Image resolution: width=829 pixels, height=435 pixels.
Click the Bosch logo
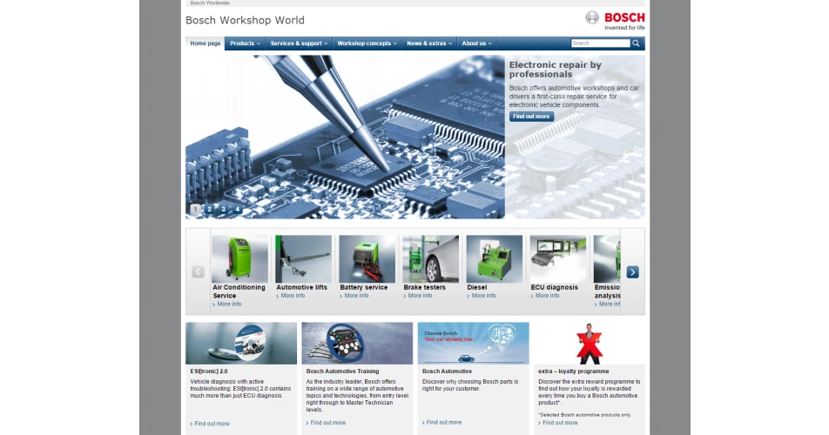click(x=615, y=21)
